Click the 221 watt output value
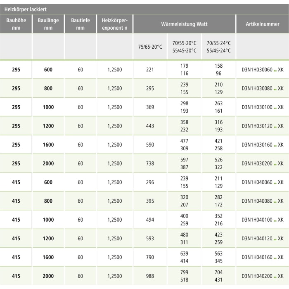The width and height of the screenshot is (289, 289). [x=150, y=70]
